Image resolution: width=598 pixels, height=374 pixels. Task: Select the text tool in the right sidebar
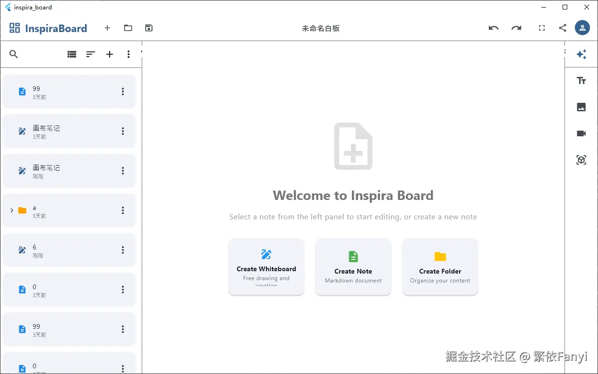581,81
